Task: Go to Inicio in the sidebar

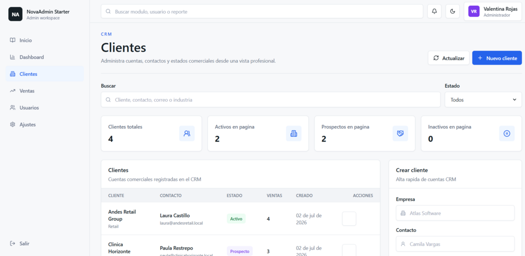Action: (x=45, y=40)
